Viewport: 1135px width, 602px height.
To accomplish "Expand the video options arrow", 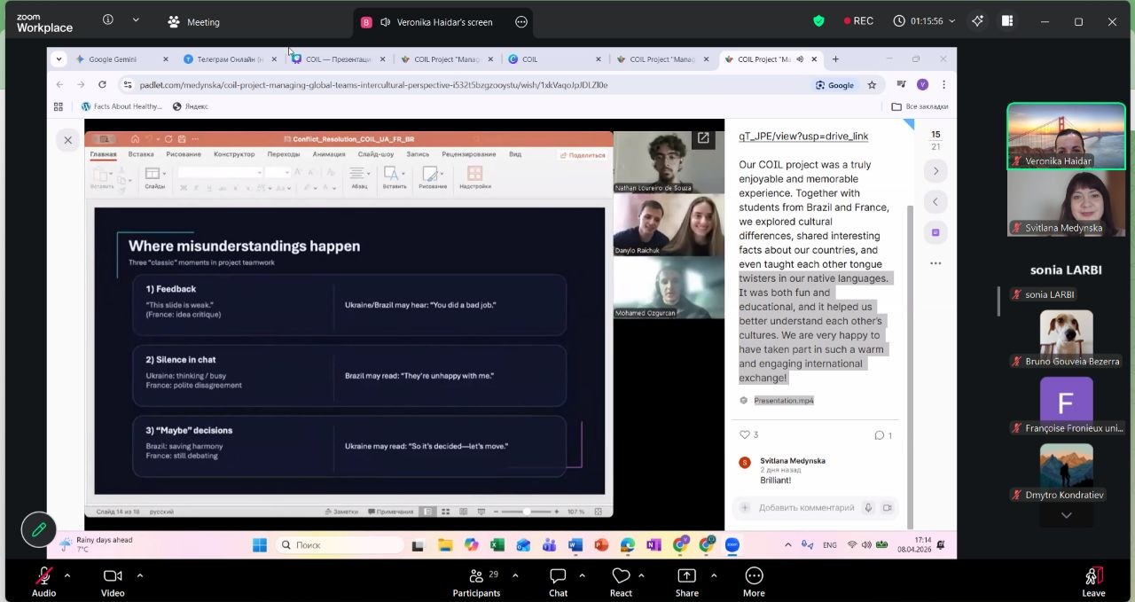I will [x=139, y=575].
